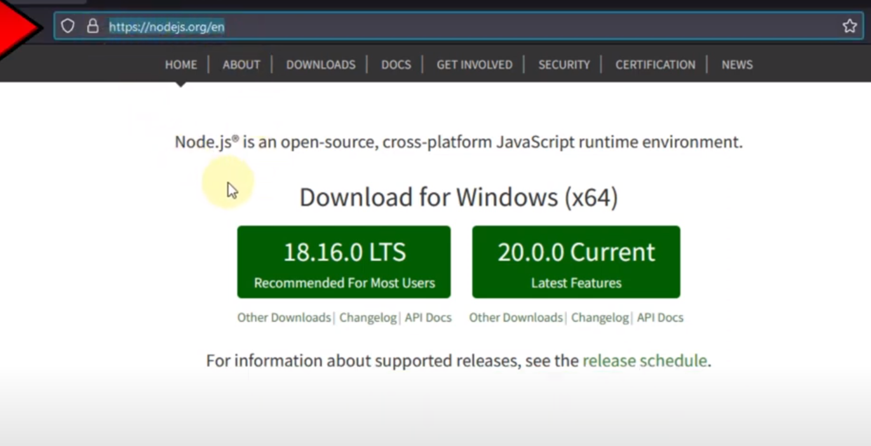Bookmark this page with the star icon
The width and height of the screenshot is (871, 446).
(x=849, y=26)
